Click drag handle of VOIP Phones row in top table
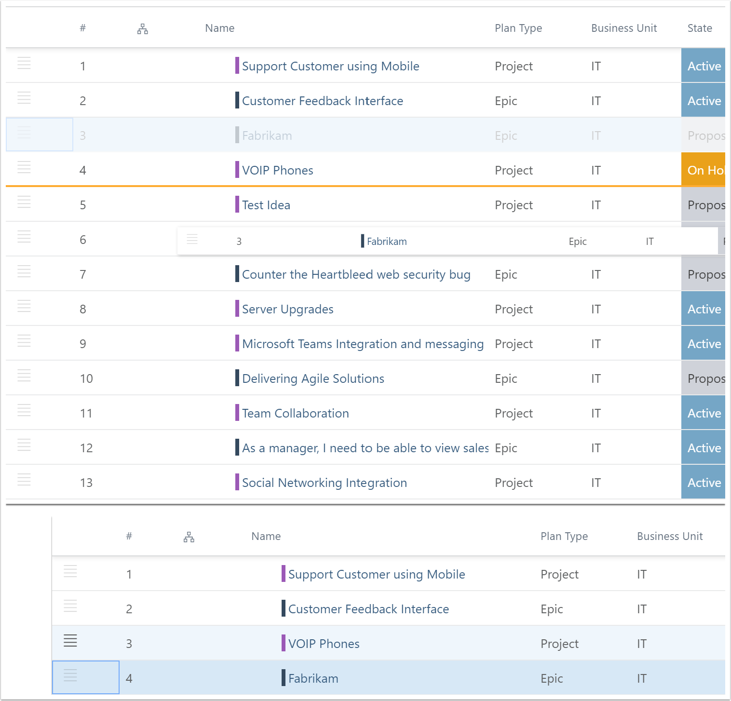 pyautogui.click(x=24, y=167)
